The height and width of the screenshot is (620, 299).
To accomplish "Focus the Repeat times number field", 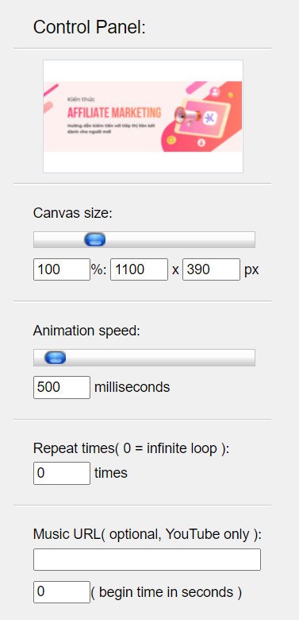I will point(62,473).
